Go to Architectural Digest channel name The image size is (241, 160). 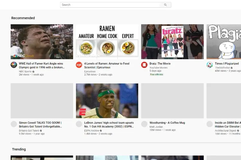tap(226, 131)
